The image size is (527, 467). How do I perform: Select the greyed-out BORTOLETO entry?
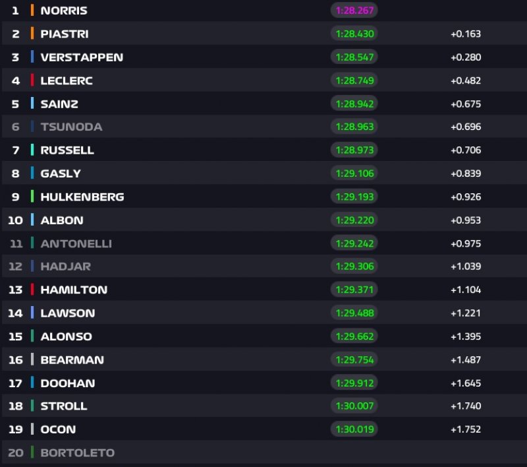tap(77, 452)
